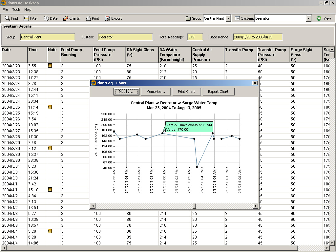
Task: Open note icon for 2004/3/30 7:12 row
Action: coord(50,148)
